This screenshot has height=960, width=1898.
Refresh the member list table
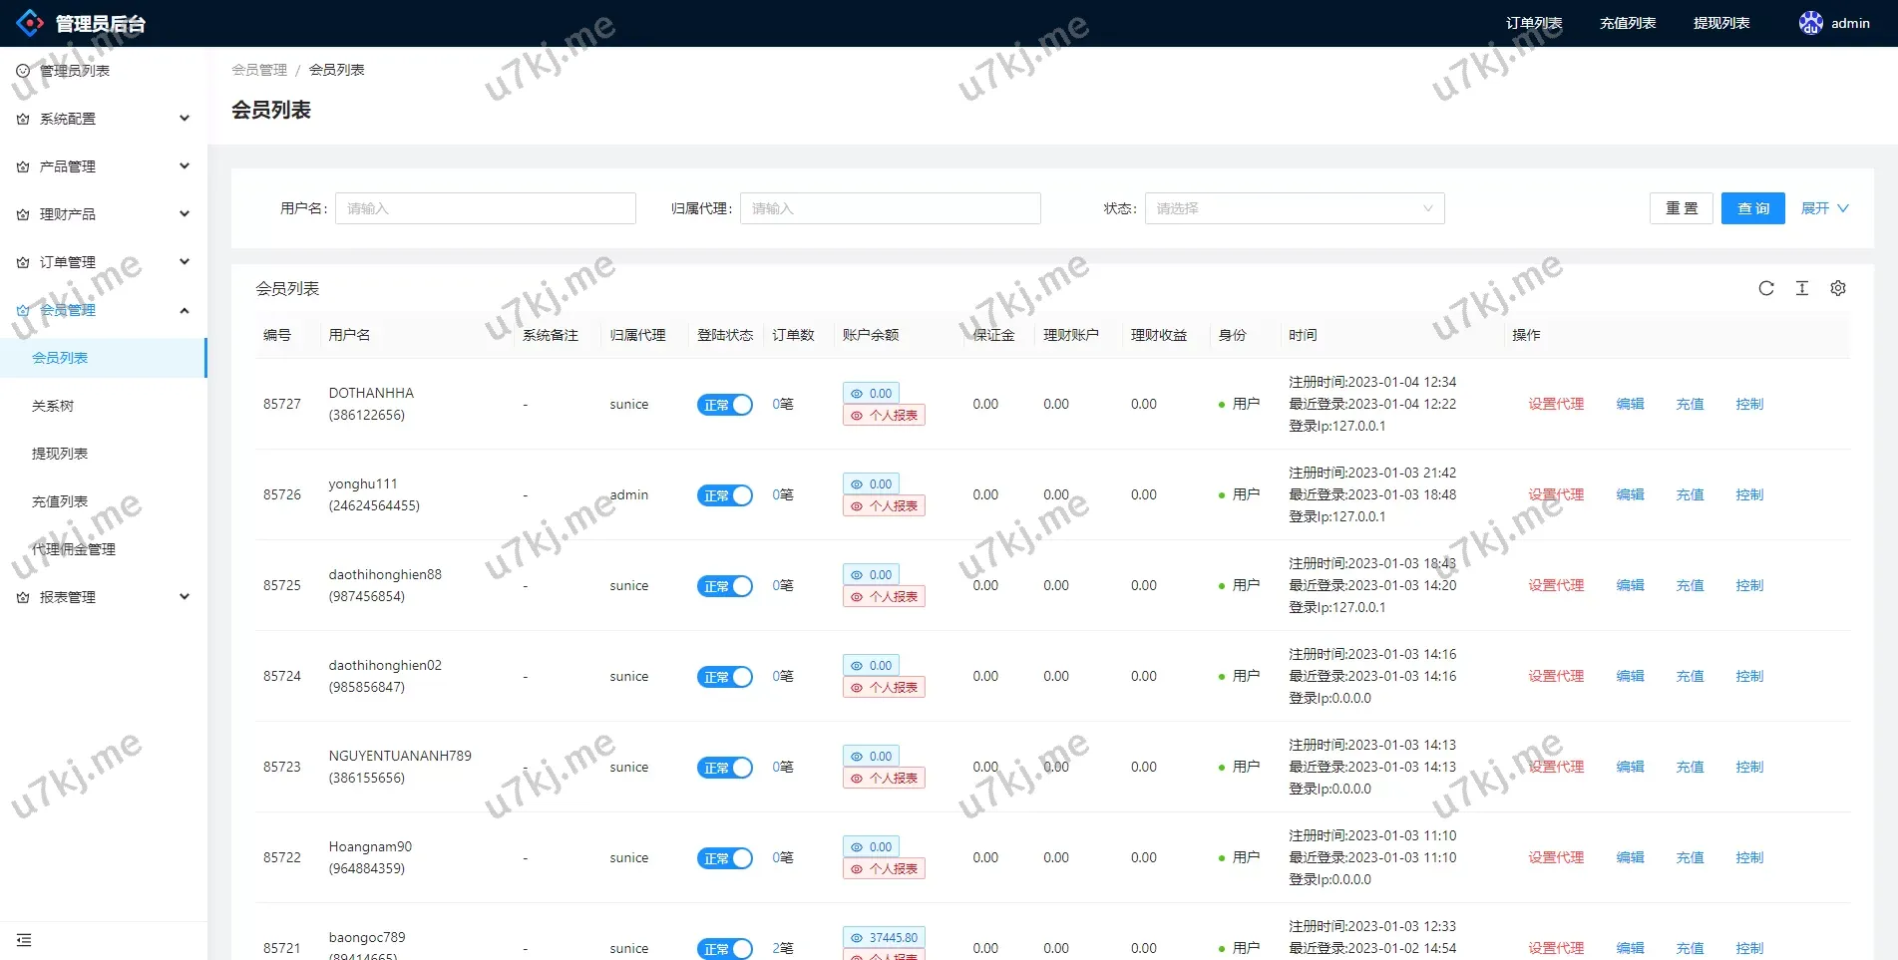[1766, 288]
